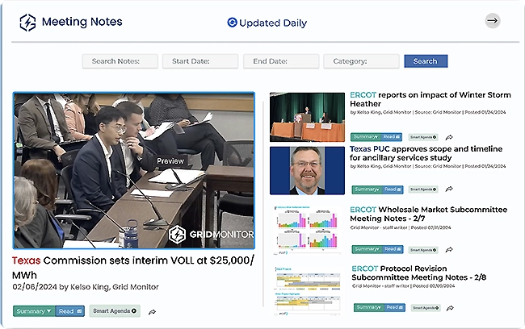Viewport: 525px width, 329px height.
Task: Open Smart Agenda for Protocol Revision Subcommittee
Action: 425,308
